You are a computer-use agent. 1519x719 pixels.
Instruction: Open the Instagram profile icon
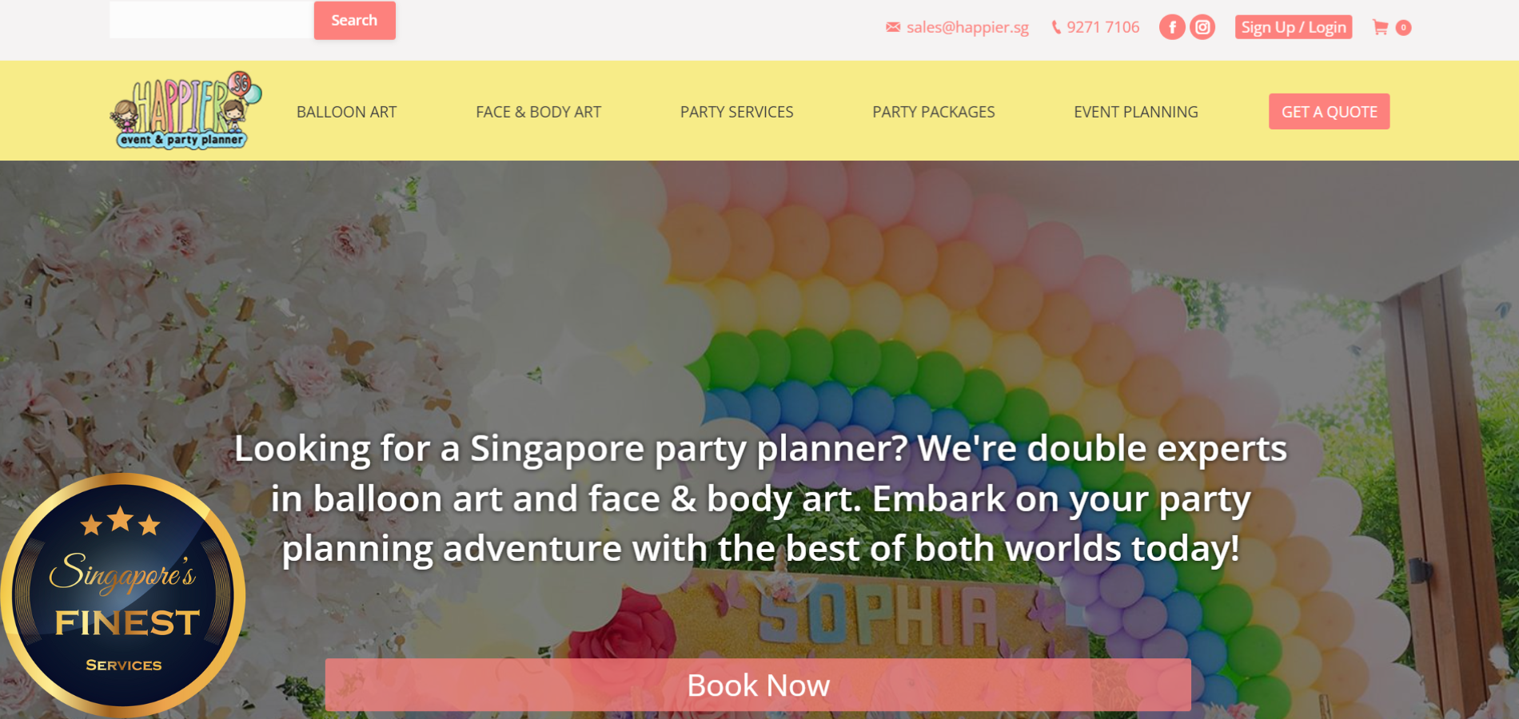(1202, 27)
